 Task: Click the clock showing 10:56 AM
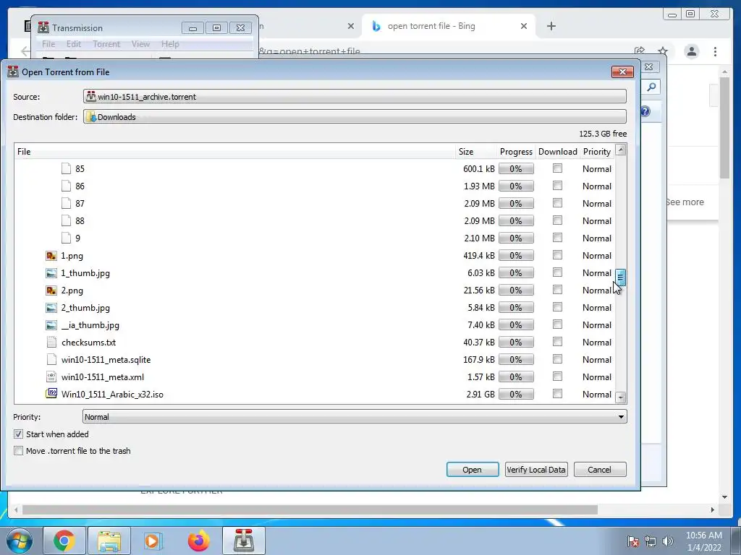pos(703,535)
